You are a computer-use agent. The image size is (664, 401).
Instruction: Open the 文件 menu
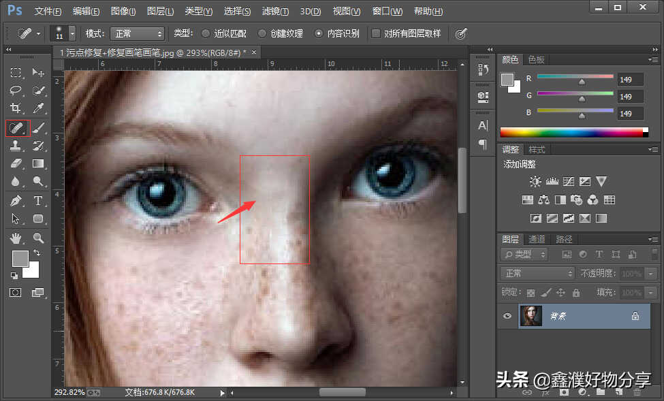[48, 12]
